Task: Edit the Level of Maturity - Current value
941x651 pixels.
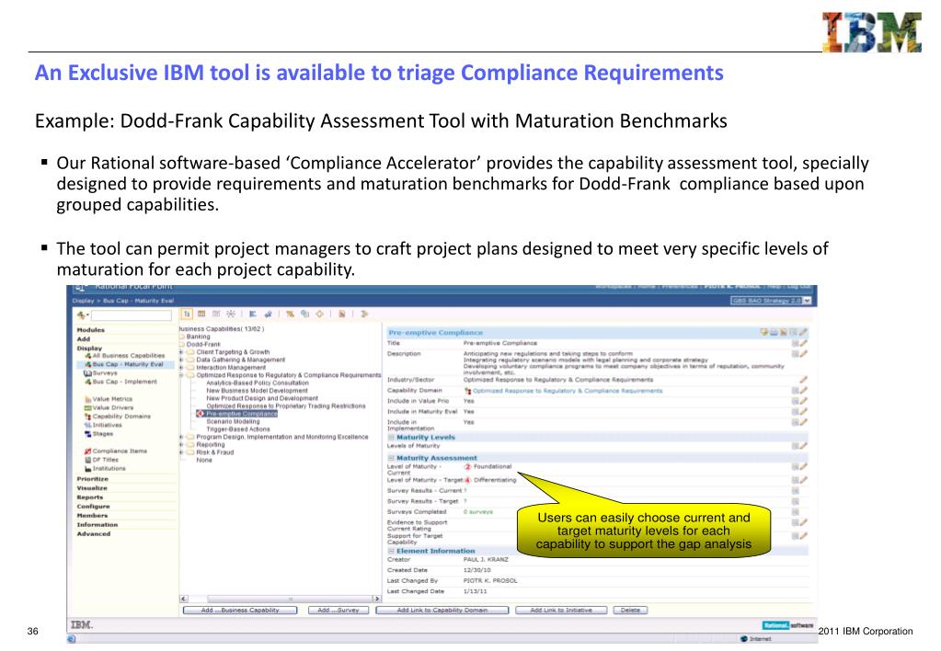Action: click(x=803, y=466)
